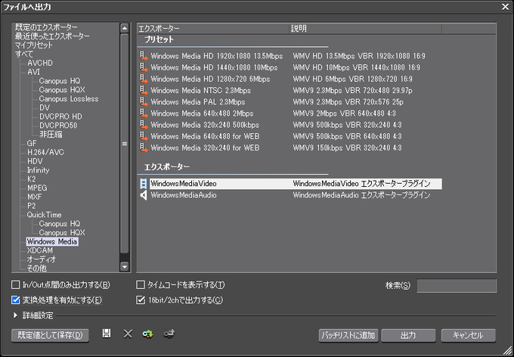The height and width of the screenshot is (357, 514).
Task: Click icon of Windows Media 640x480 2Mbps preset
Action: click(144, 113)
